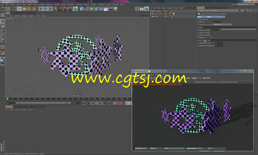Go to end of animation

(109, 103)
